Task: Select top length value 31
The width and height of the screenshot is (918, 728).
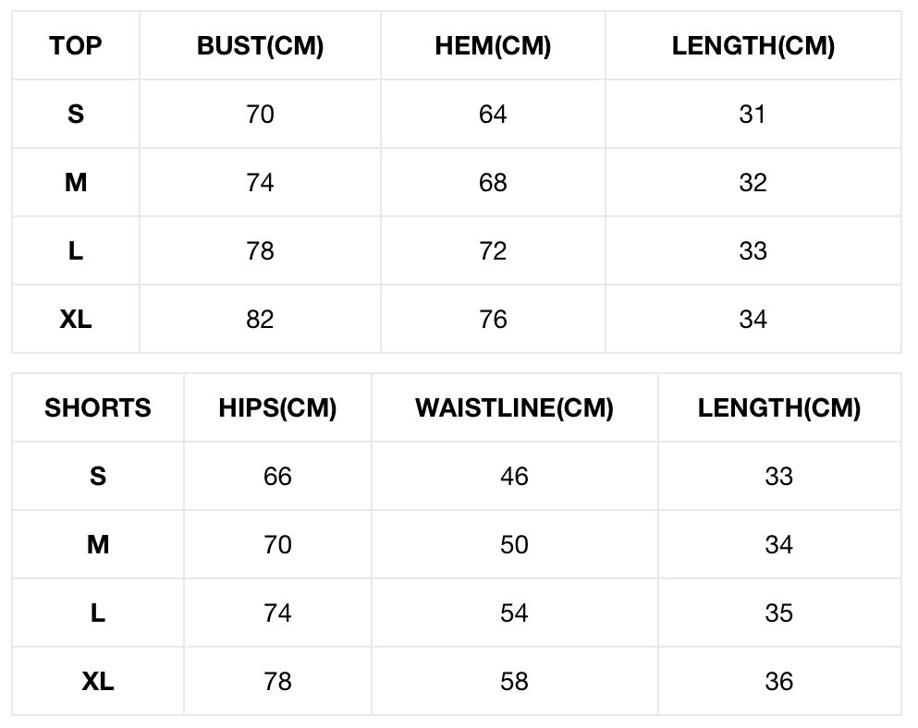Action: [753, 115]
